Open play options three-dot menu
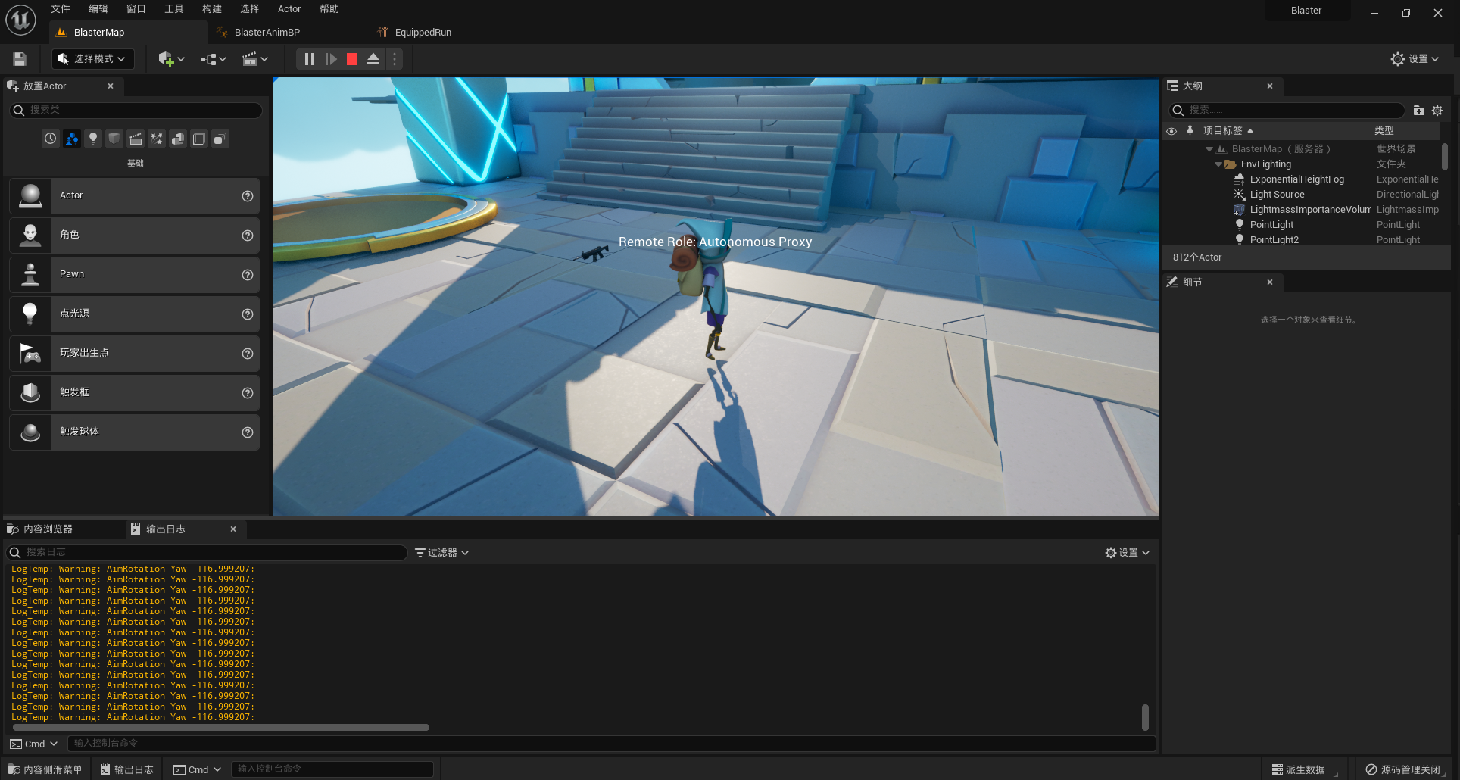The width and height of the screenshot is (1460, 780). (x=394, y=58)
